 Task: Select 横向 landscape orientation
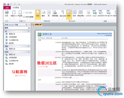(43, 14)
